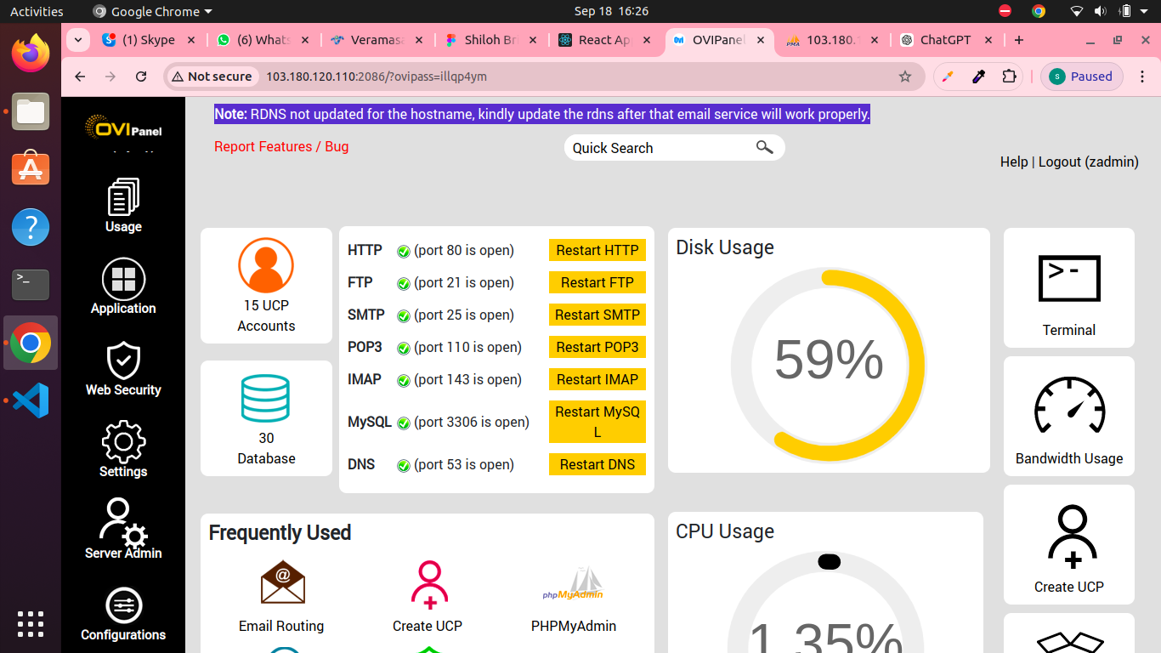
Task: Focus the Quick Search input field
Action: coord(659,148)
